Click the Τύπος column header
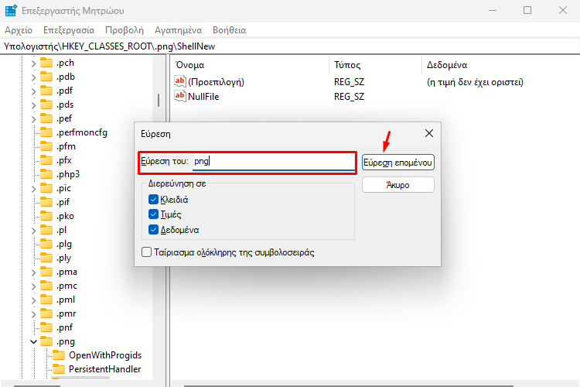 375,65
